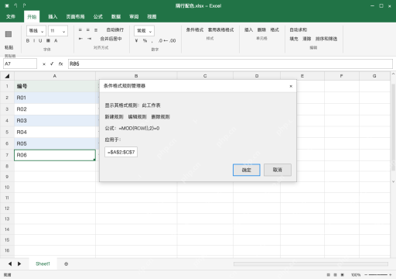
Task: Click the vertical scrollbar thumb
Action: [x=393, y=127]
